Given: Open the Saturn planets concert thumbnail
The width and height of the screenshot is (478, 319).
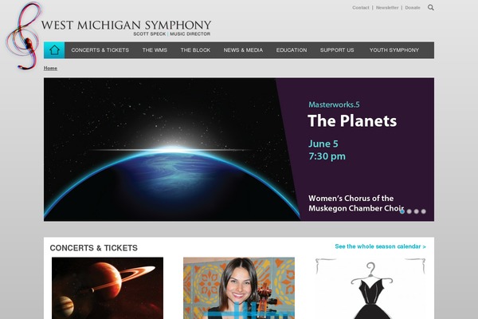Looking at the screenshot, I should (x=108, y=288).
